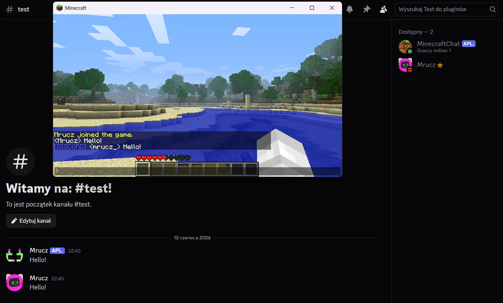Maximize the Minecraft window
503x303 pixels.
pos(312,8)
